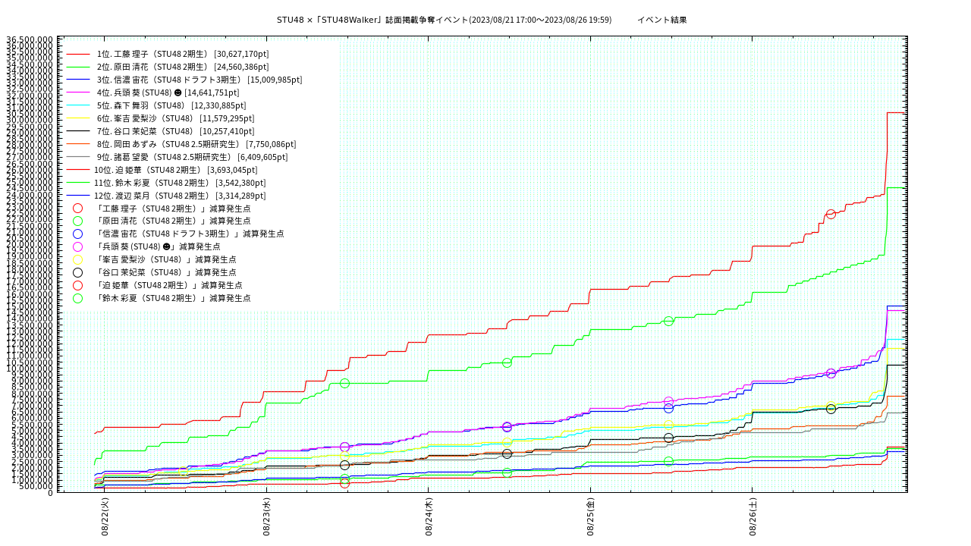Click the green circle marker on 原田 清花's line on 08/23

(x=344, y=383)
